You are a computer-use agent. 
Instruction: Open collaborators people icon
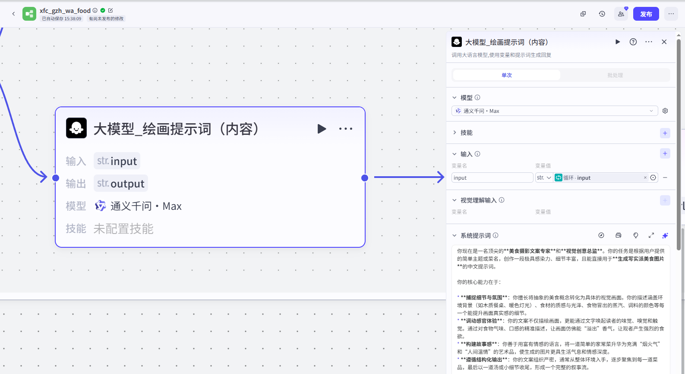click(x=621, y=14)
